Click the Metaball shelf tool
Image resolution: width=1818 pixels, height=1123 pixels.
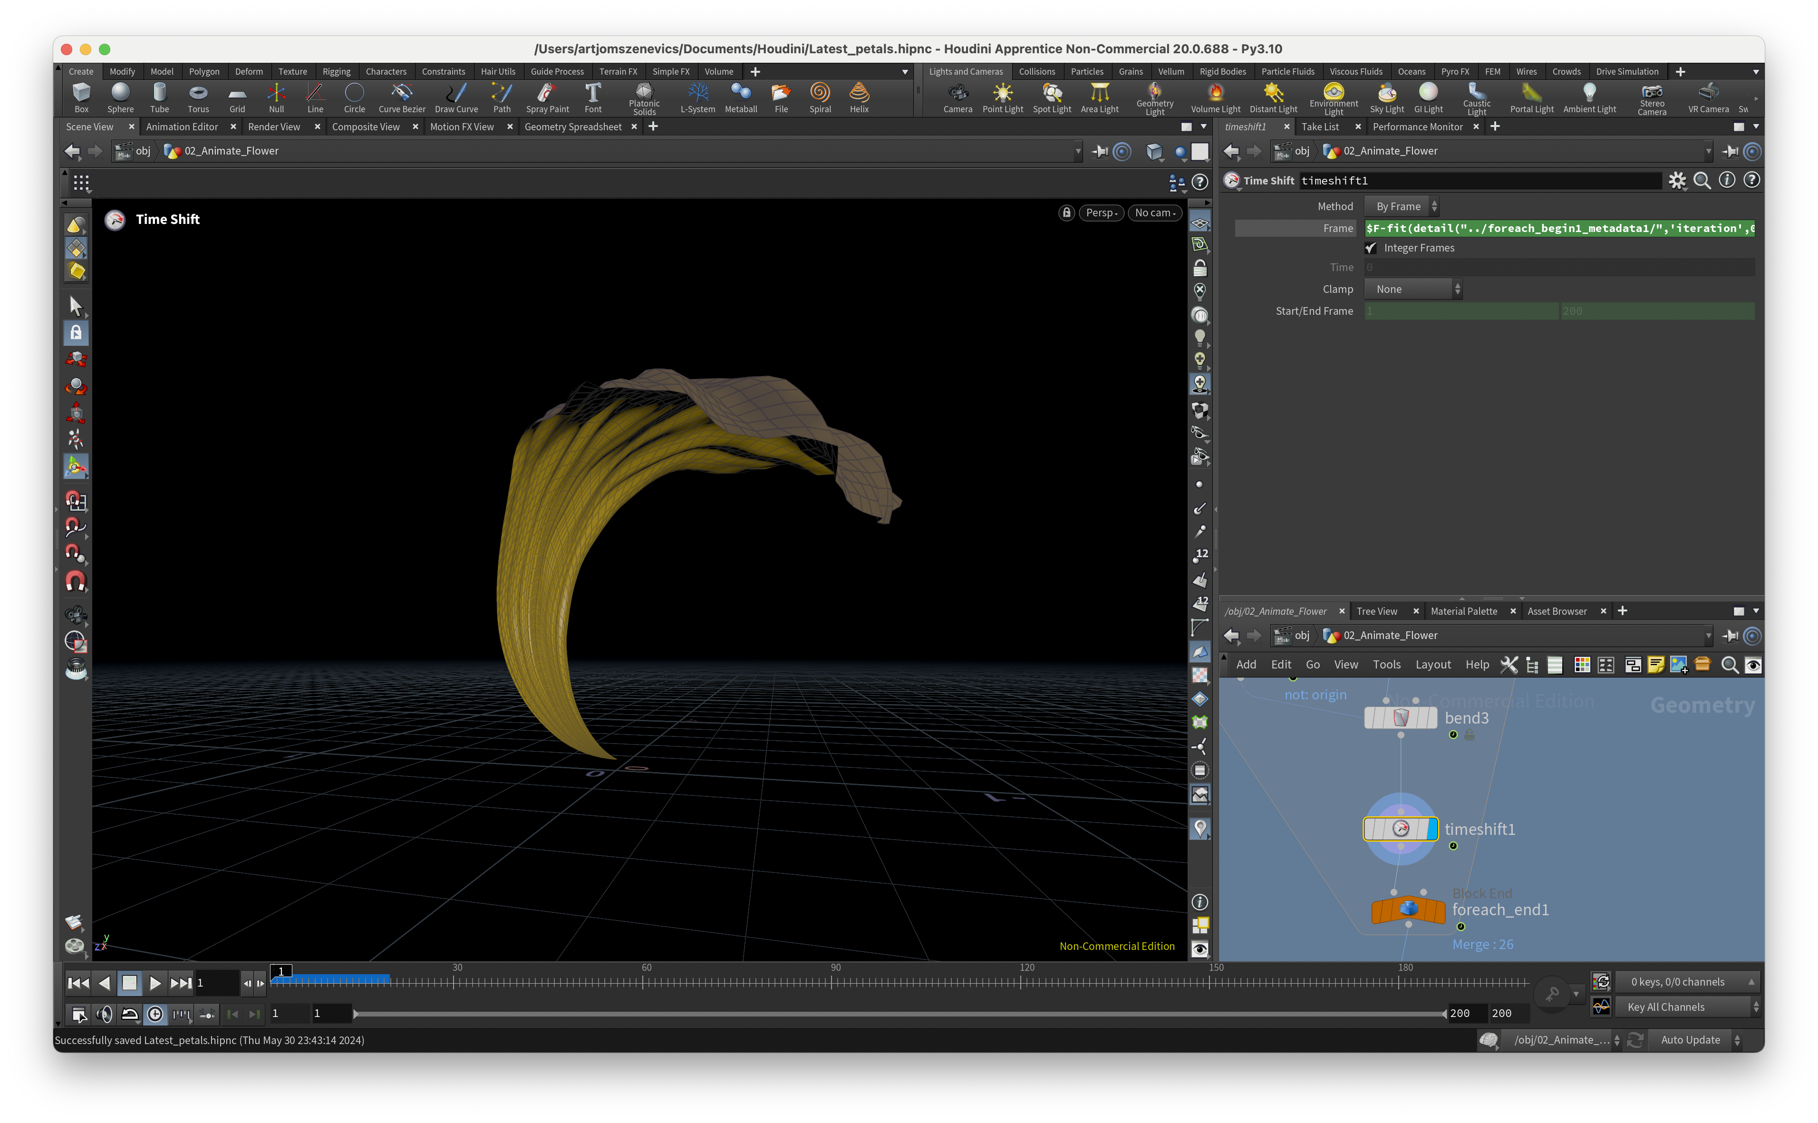pos(740,97)
